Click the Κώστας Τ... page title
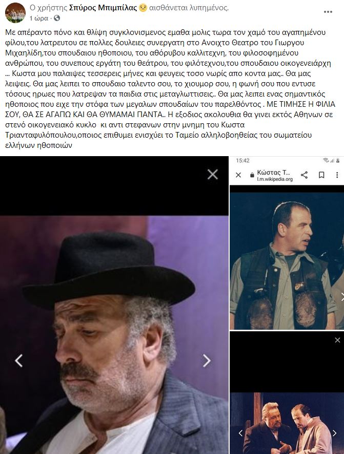Image resolution: width=344 pixels, height=454 pixels. point(273,173)
